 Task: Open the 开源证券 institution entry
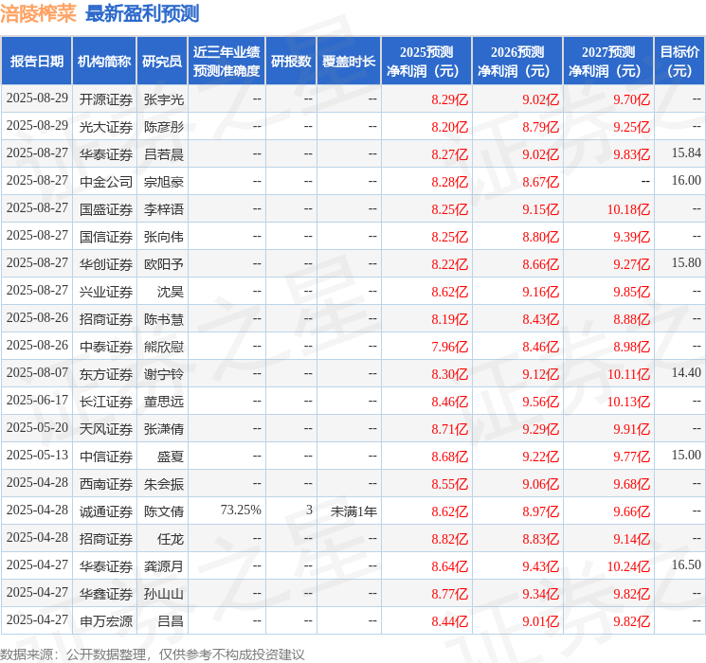coord(105,99)
